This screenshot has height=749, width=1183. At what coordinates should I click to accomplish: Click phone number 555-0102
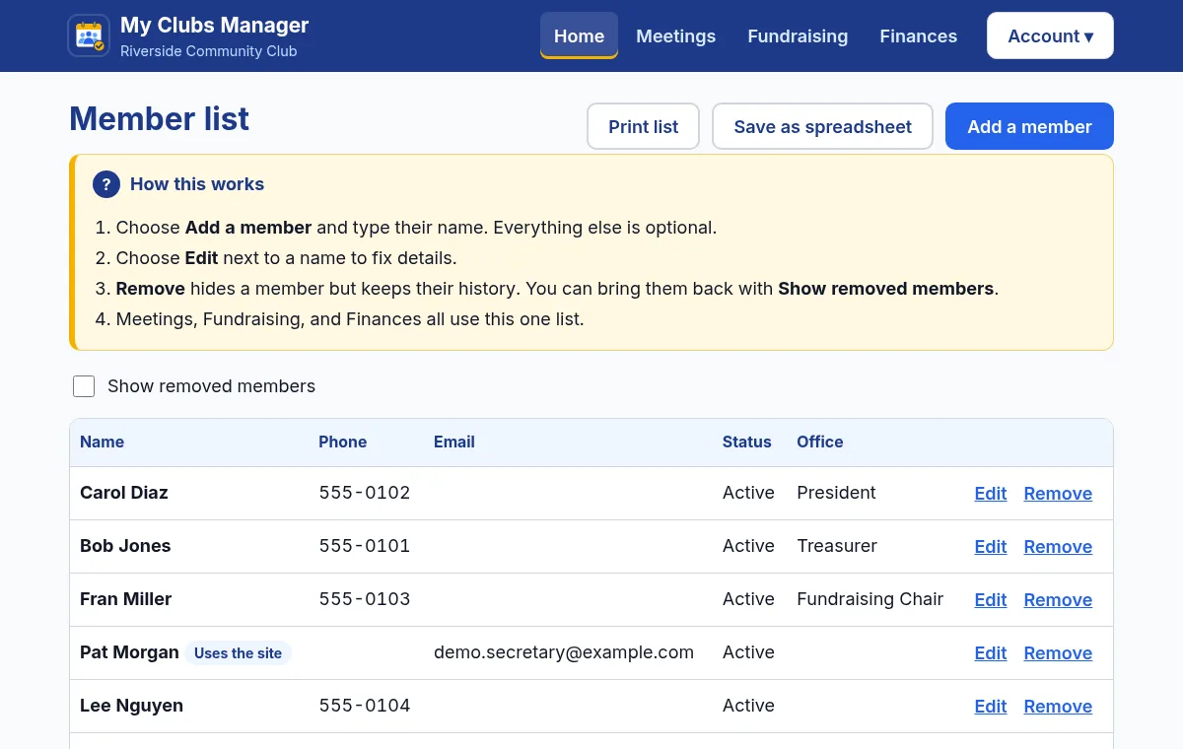(x=364, y=493)
